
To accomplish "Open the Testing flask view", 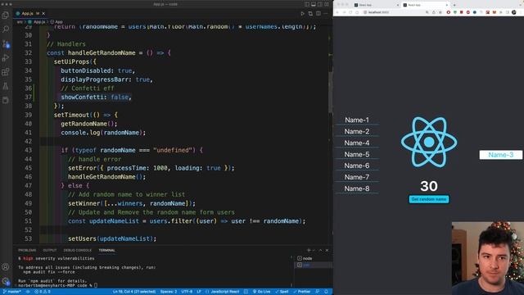I will pyautogui.click(x=6, y=86).
